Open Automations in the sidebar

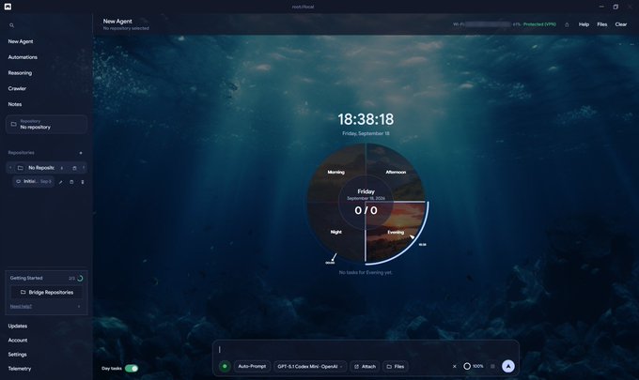23,57
